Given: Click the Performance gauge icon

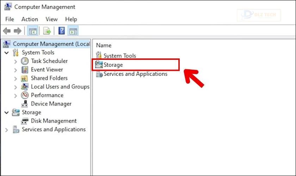Looking at the screenshot, I should pyautogui.click(x=25, y=95).
